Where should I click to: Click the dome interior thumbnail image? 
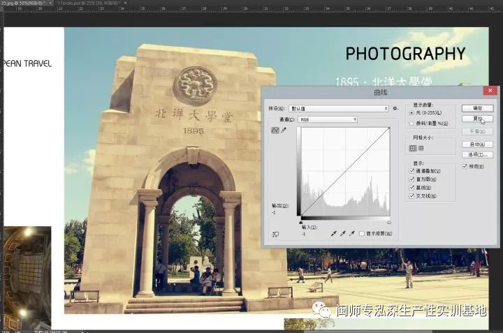click(27, 278)
